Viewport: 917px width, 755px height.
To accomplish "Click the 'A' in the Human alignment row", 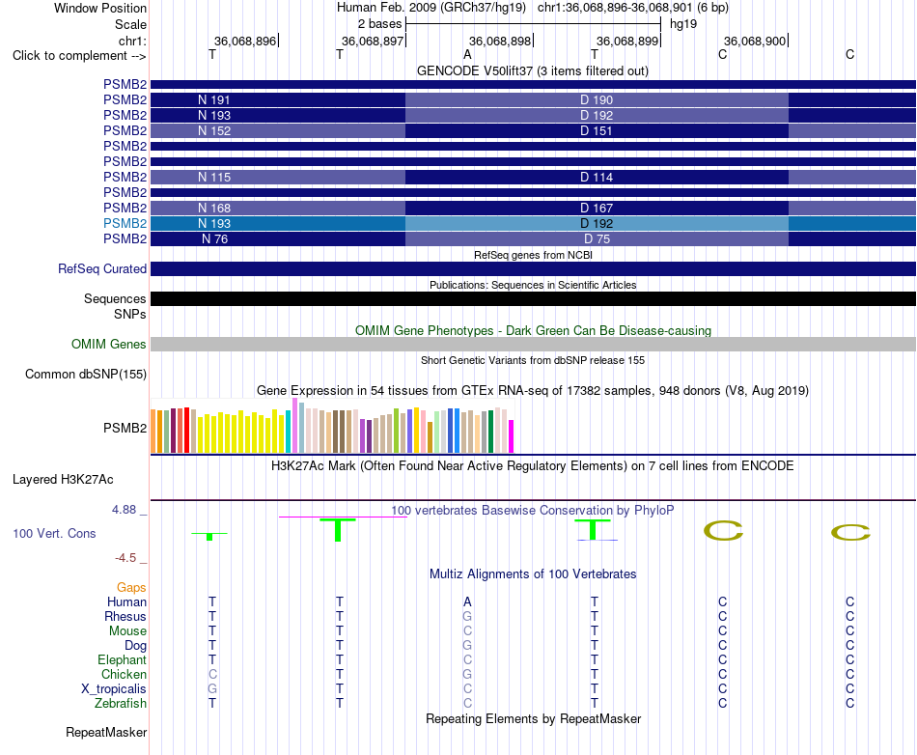I will point(467,601).
